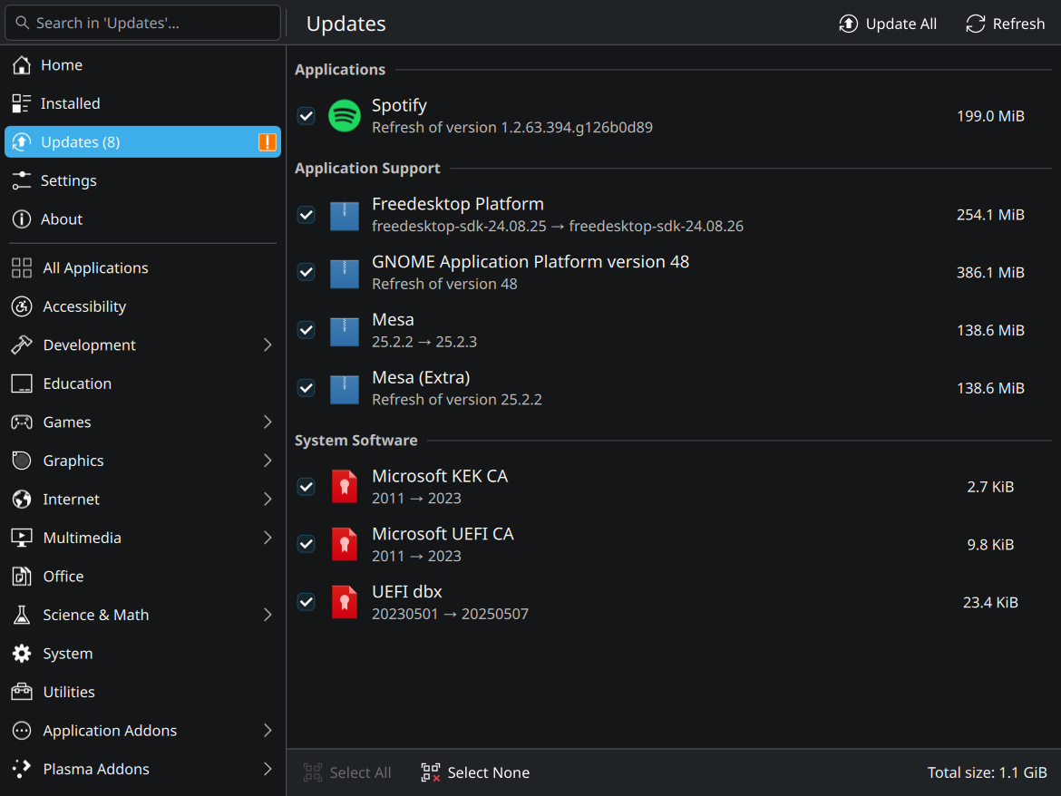Click the Development hammer icon
This screenshot has height=796, width=1061.
[22, 345]
